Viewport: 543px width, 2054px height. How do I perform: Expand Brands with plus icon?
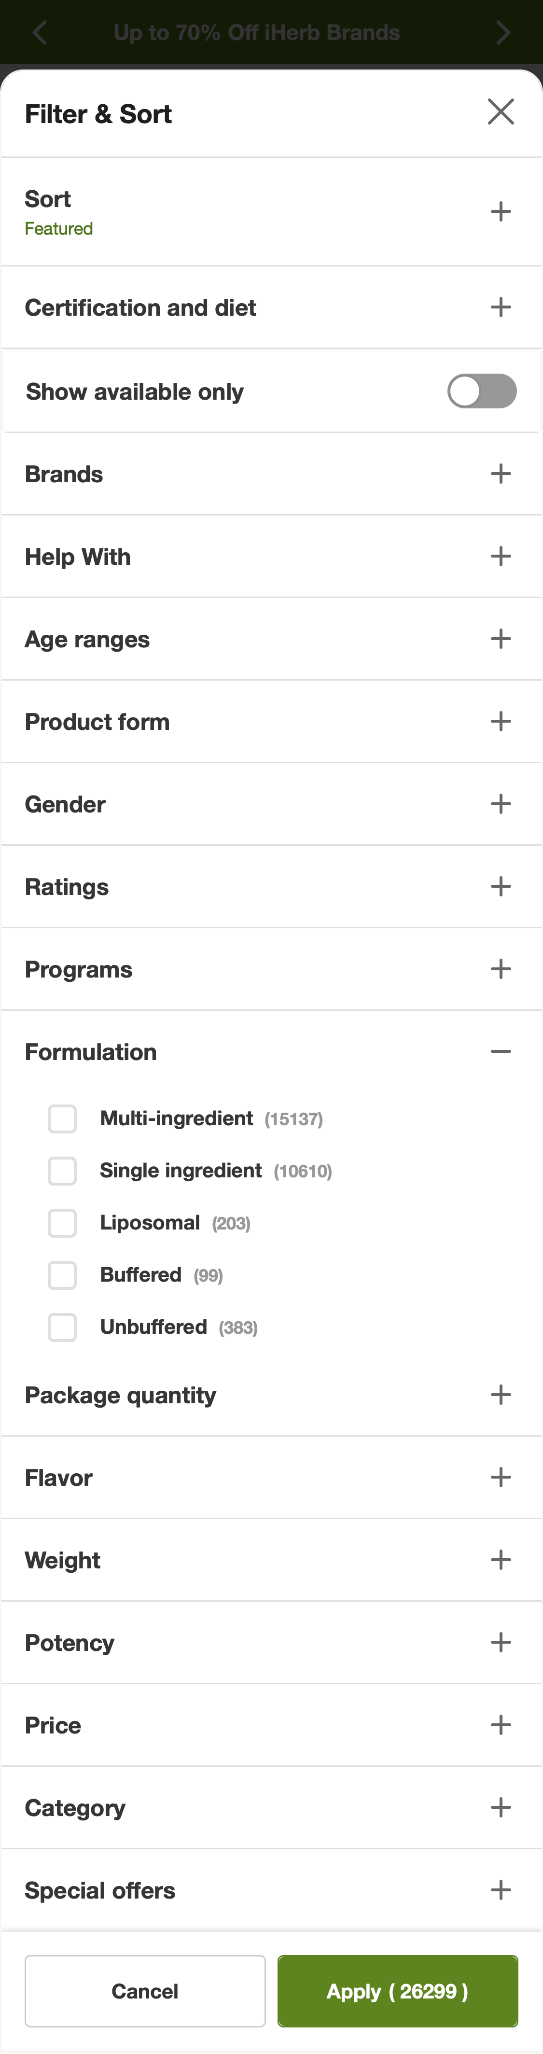(x=501, y=474)
